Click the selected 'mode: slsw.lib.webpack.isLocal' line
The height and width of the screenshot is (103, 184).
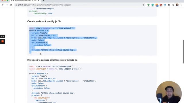tap(64, 38)
